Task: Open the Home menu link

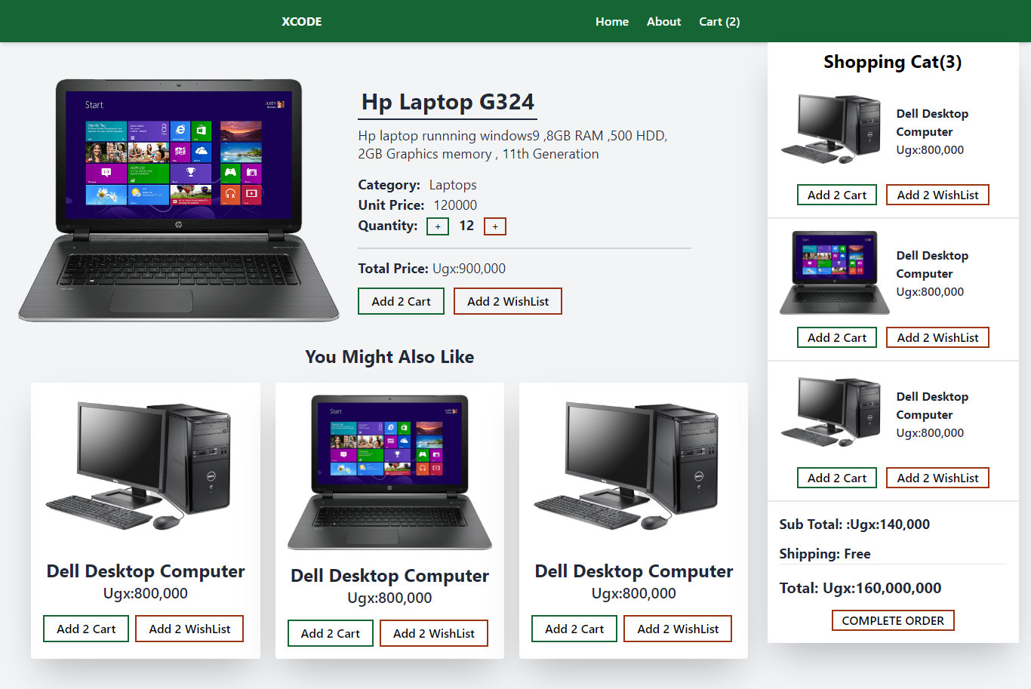Action: click(611, 22)
